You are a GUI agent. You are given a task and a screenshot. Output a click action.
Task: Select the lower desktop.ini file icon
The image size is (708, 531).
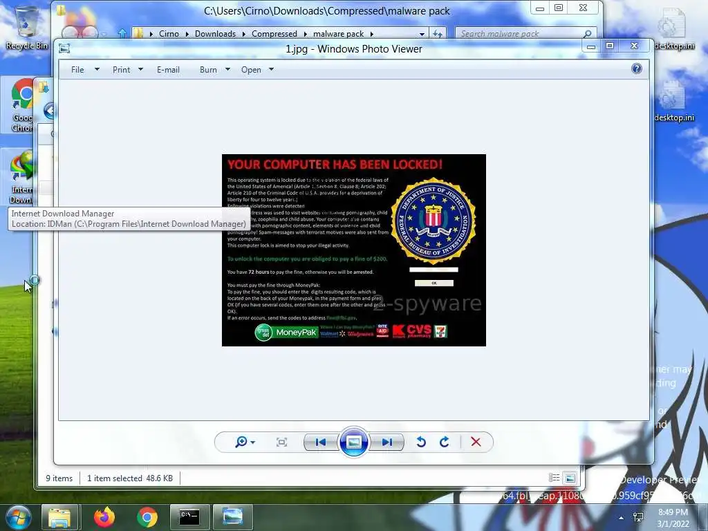pos(674,100)
